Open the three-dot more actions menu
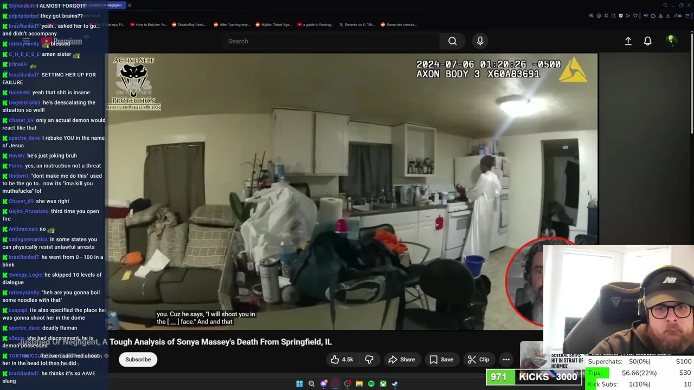The height and width of the screenshot is (390, 694). point(506,359)
